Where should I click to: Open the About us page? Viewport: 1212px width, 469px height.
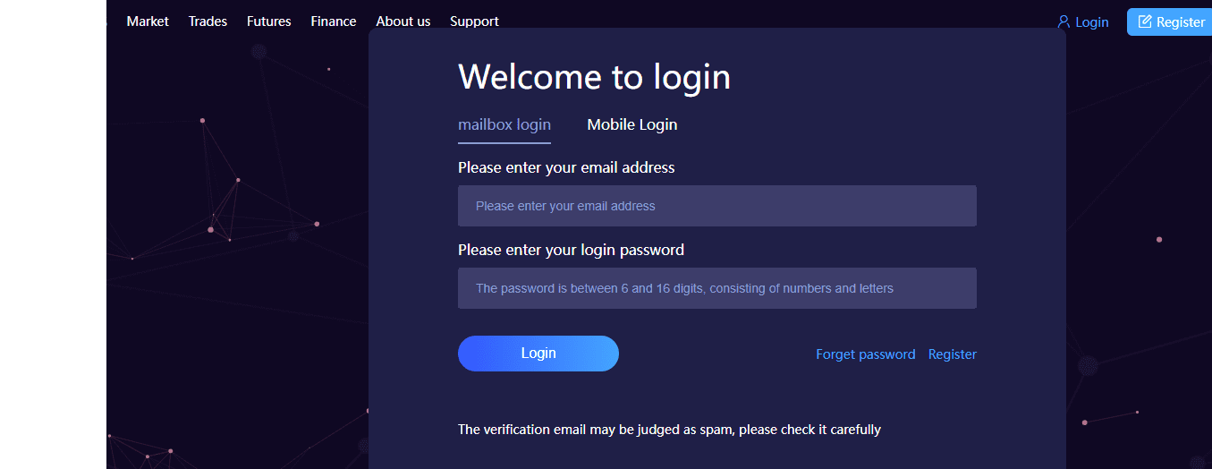pos(403,21)
